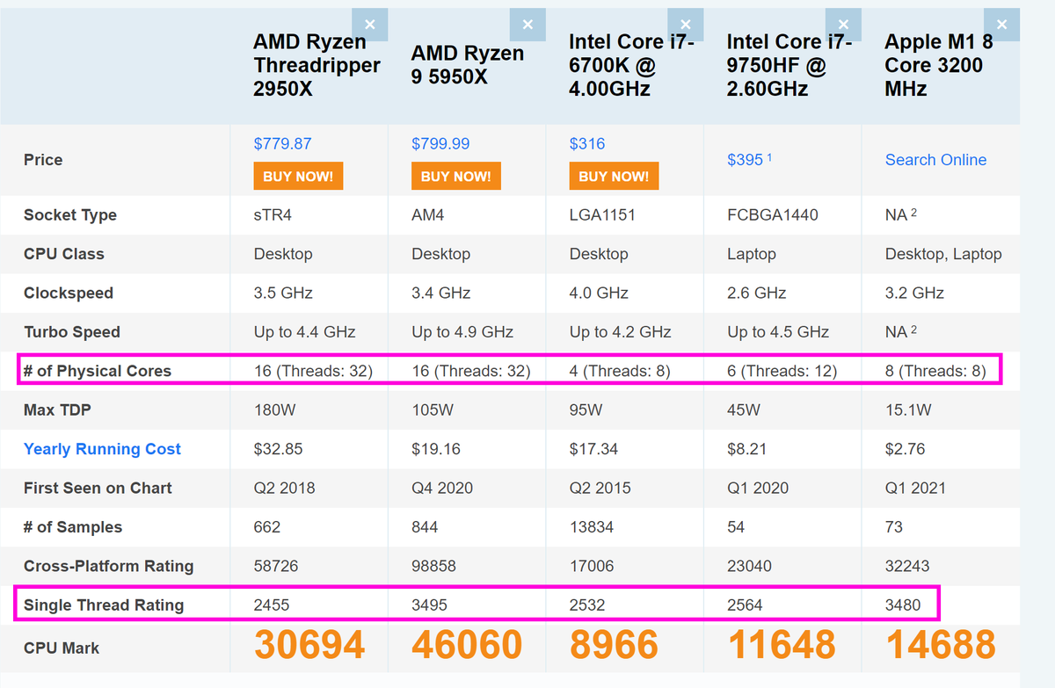The image size is (1055, 688).
Task: Click AMD Ryzen 9 5950X heading
Action: tap(468, 65)
